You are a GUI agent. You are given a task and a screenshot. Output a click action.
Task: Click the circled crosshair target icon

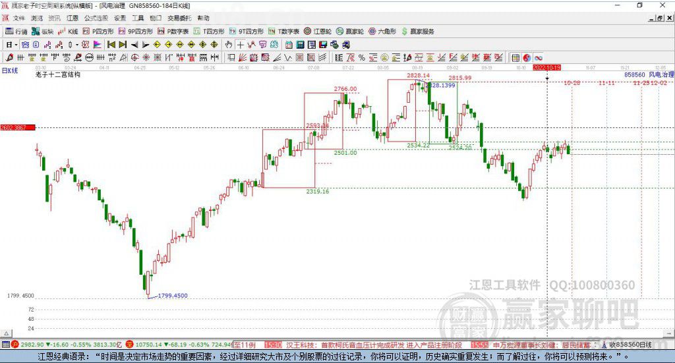pyautogui.click(x=134, y=57)
